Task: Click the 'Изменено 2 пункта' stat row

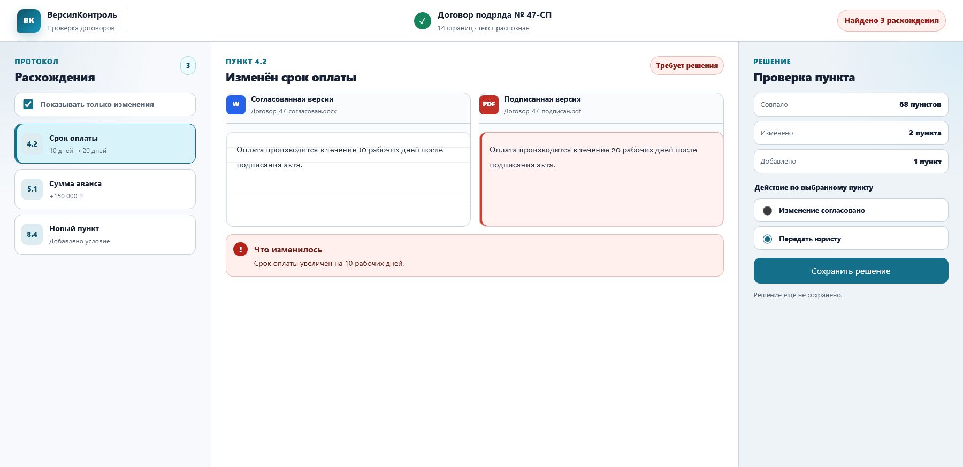Action: (851, 133)
